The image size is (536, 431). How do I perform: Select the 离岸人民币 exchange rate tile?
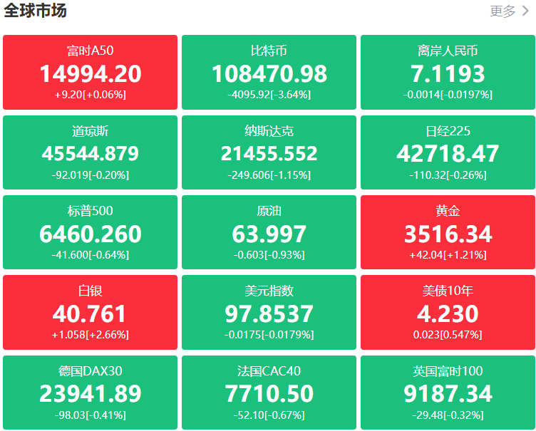click(448, 73)
